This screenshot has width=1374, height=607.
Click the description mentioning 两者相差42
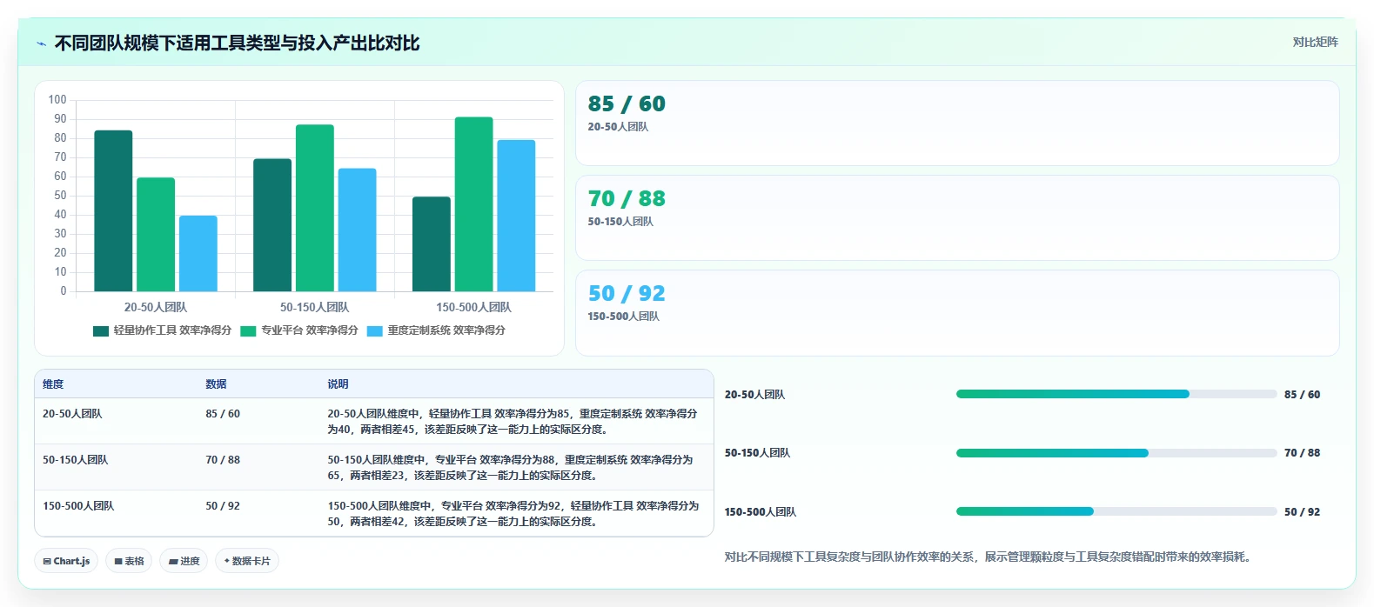click(513, 514)
